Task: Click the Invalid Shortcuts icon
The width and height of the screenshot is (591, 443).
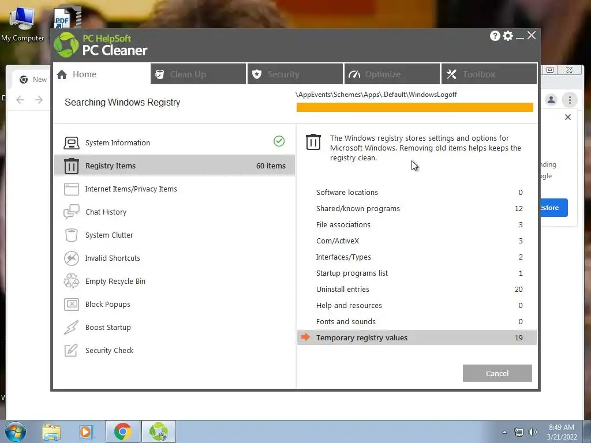Action: 71,258
